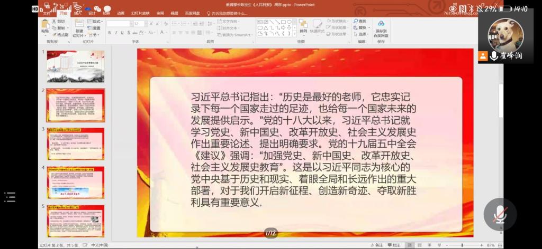Expand the Replace (替换) dropdown
Viewport: 542px width, 249px height.
tap(368, 28)
